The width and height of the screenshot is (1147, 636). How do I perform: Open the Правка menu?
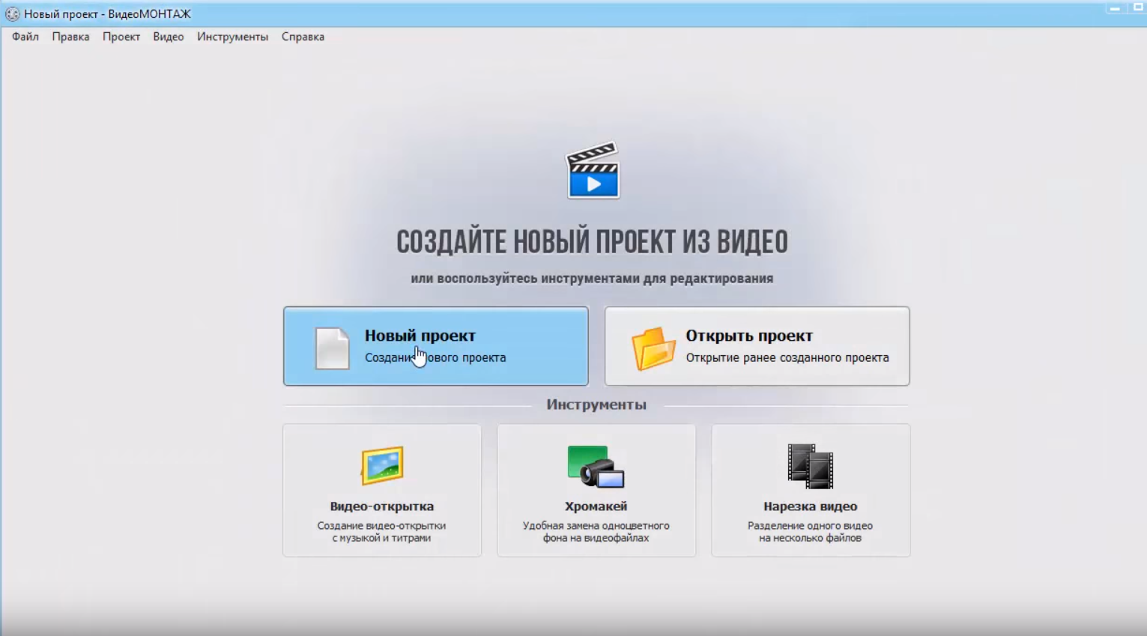click(70, 37)
